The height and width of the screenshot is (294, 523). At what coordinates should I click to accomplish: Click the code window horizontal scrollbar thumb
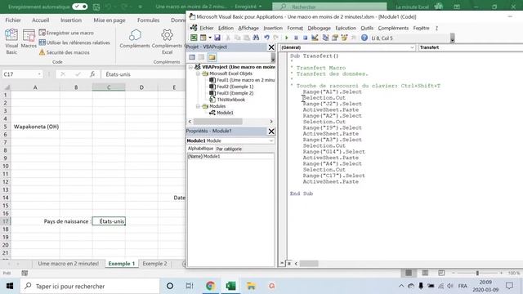pyautogui.click(x=309, y=264)
